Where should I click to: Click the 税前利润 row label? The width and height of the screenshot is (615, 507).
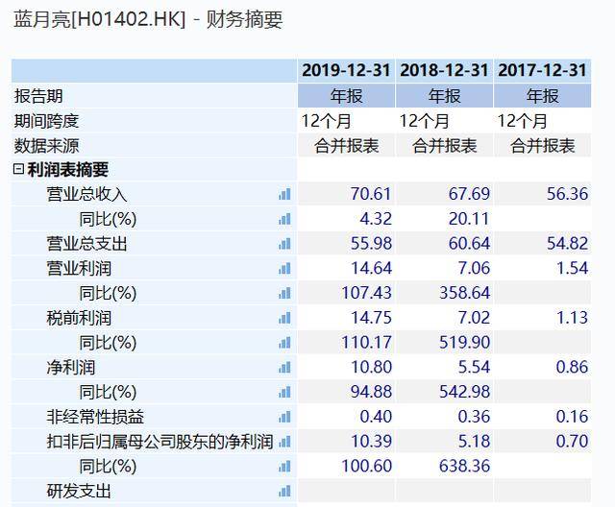click(x=79, y=318)
